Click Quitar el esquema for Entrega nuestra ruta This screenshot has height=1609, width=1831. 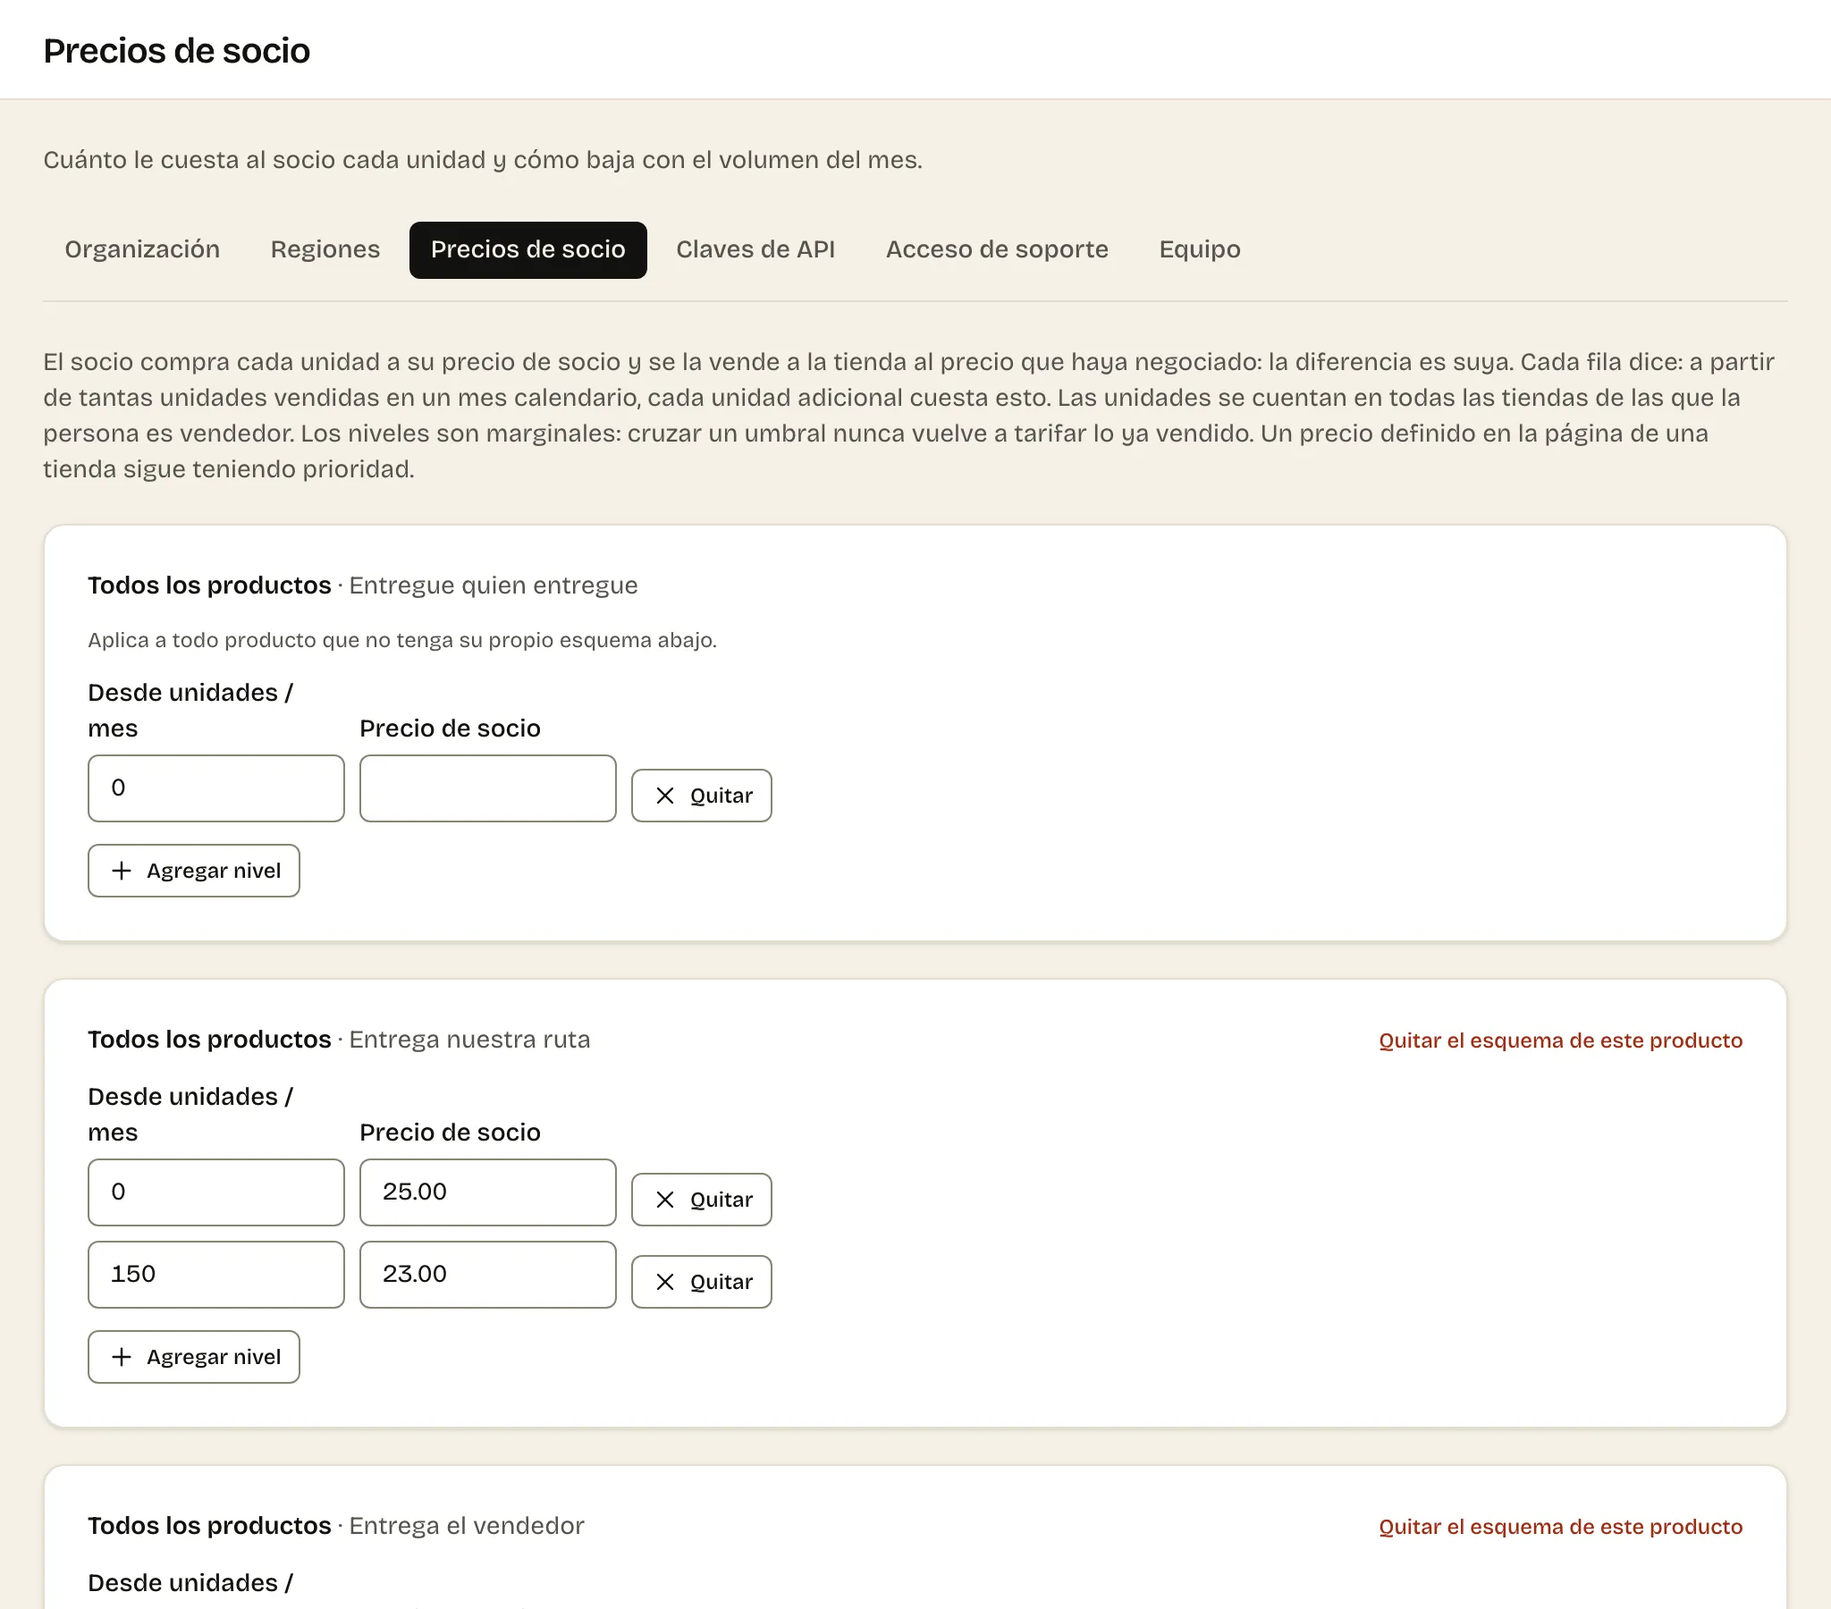[x=1560, y=1040]
